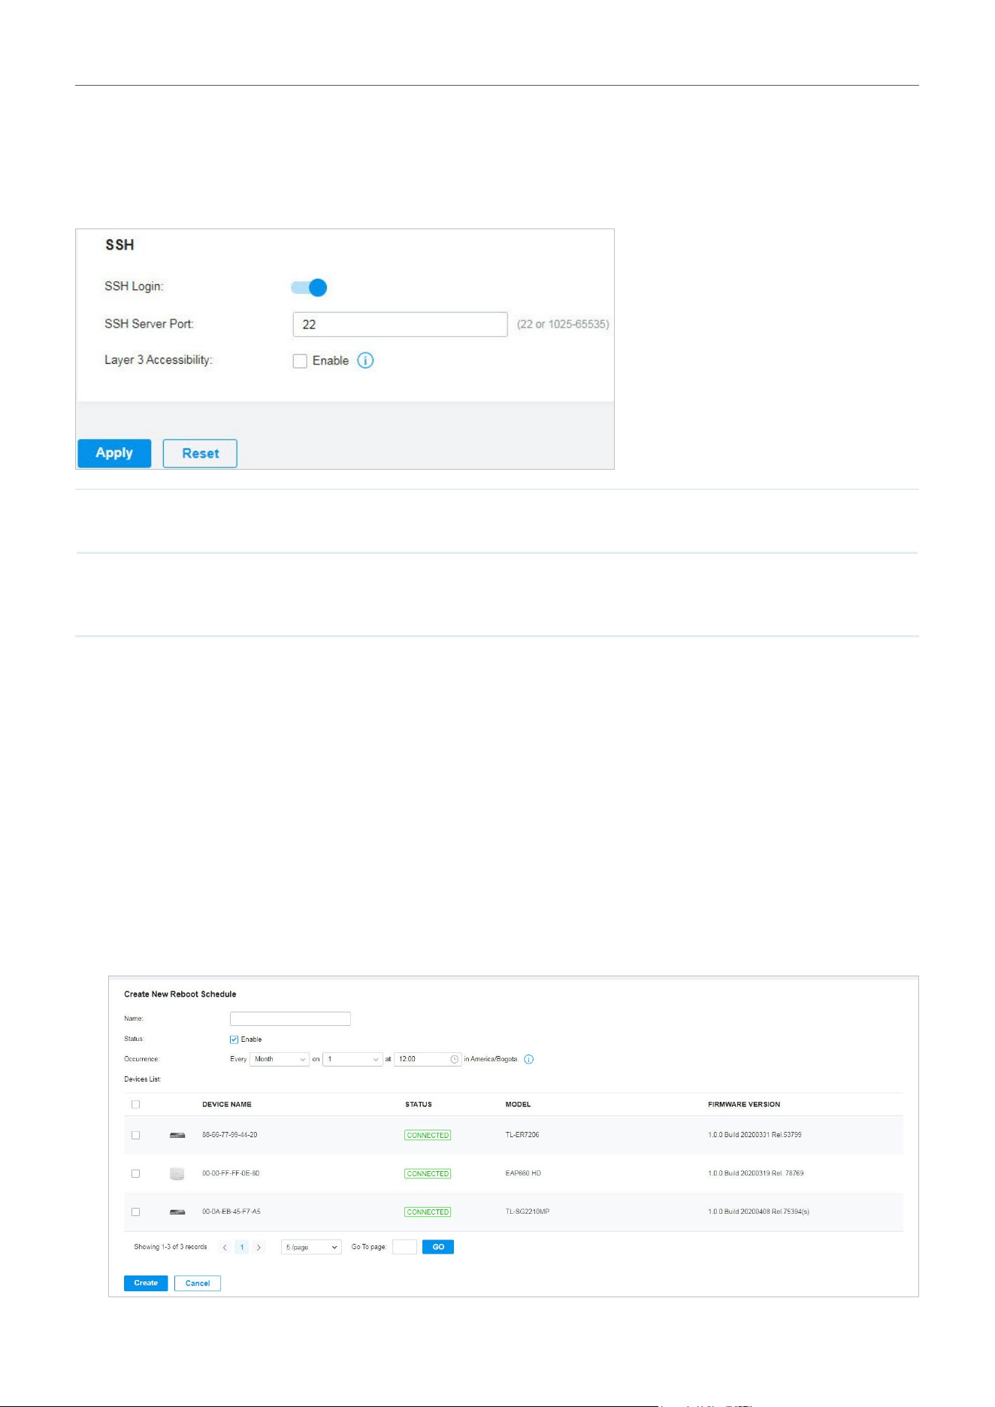Click the switch icon for device 00-0A-EB-45-F7-A5
995x1407 pixels.
tap(177, 1212)
